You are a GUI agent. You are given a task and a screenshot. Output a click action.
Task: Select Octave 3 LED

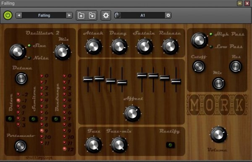pyautogui.click(x=18, y=125)
